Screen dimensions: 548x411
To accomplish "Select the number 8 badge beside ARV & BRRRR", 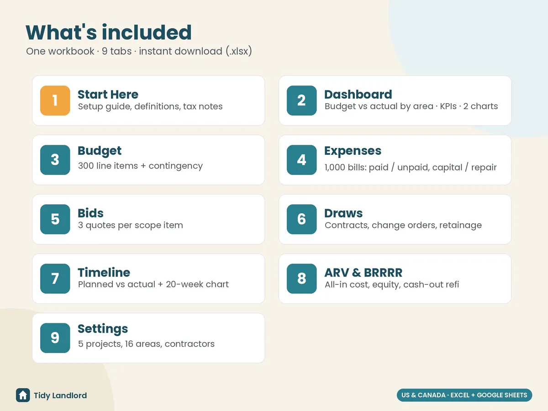I will point(302,279).
